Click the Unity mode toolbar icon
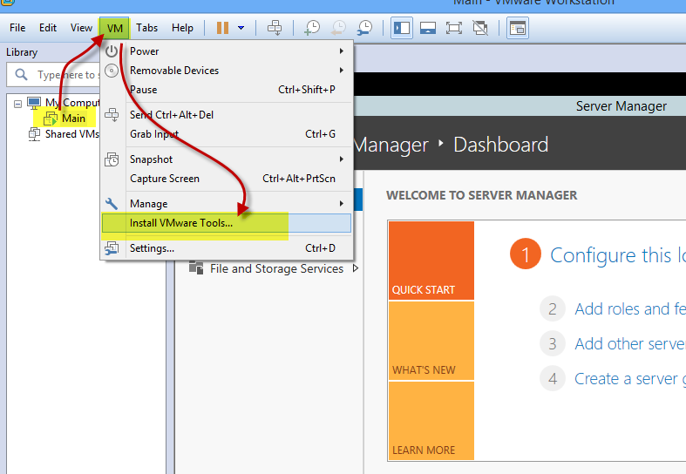Image resolution: width=686 pixels, height=474 pixels. pyautogui.click(x=480, y=28)
